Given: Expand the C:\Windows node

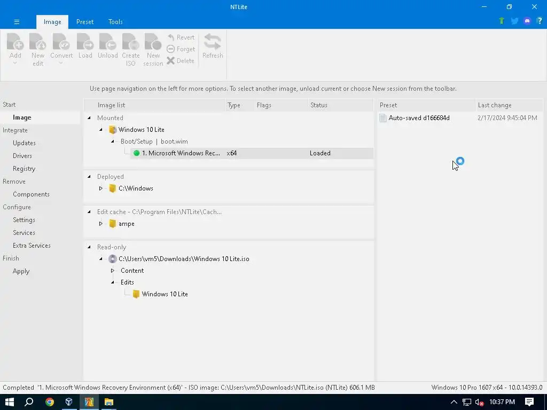Looking at the screenshot, I should click(101, 188).
